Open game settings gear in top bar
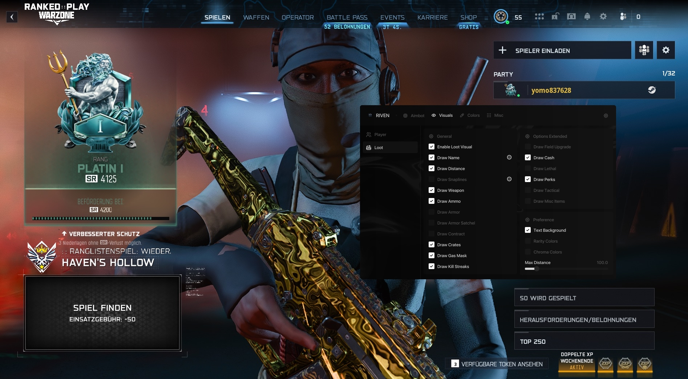This screenshot has height=379, width=688. click(603, 17)
